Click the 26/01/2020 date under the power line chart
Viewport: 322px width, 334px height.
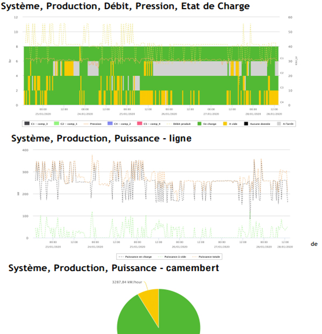click(x=180, y=247)
